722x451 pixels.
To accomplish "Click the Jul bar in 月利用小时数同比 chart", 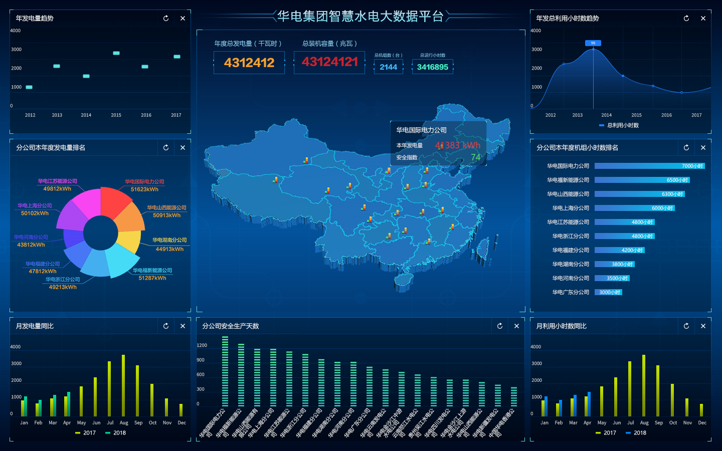I will point(630,389).
